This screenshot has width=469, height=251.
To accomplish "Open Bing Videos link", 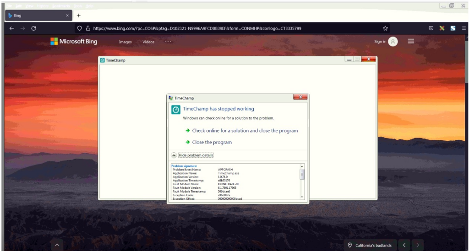I will point(148,42).
